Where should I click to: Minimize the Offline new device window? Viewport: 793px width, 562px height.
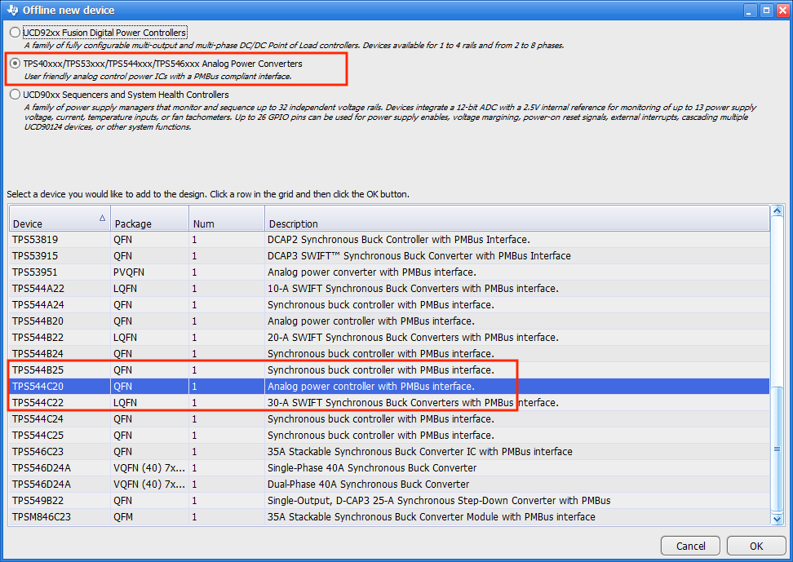pos(750,11)
